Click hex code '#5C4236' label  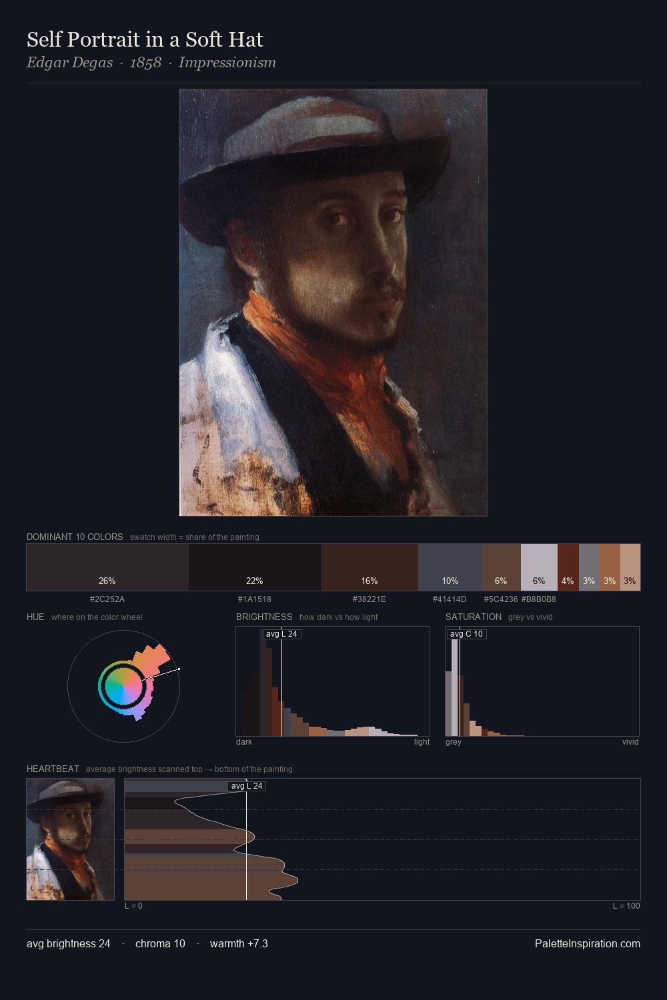[501, 599]
